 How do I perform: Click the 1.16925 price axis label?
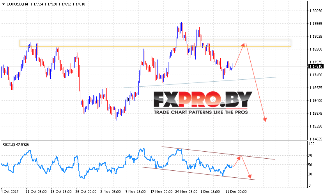316,88
